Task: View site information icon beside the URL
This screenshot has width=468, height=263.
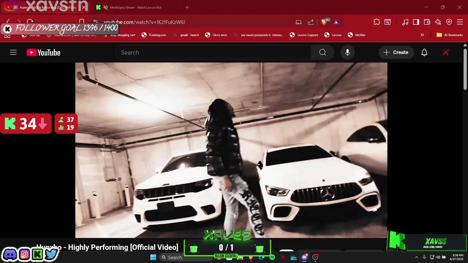Action: tap(95, 22)
